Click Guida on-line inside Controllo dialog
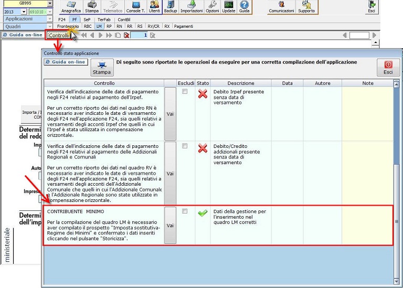The height and width of the screenshot is (288, 403). (66, 62)
